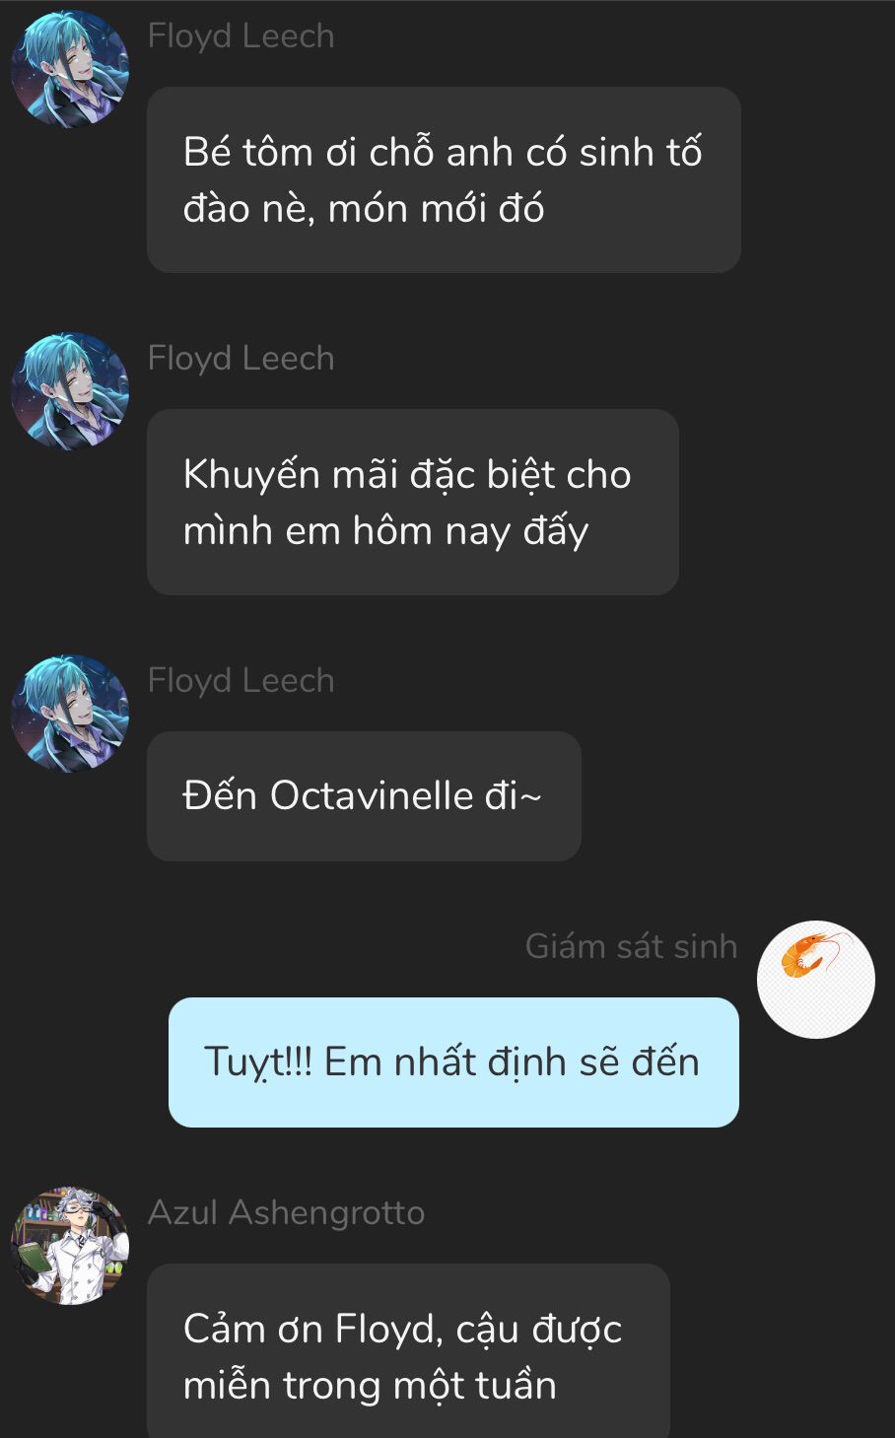This screenshot has height=1438, width=895.
Task: Tap the 'Giám sát sinh' sender name
Action: tap(631, 946)
